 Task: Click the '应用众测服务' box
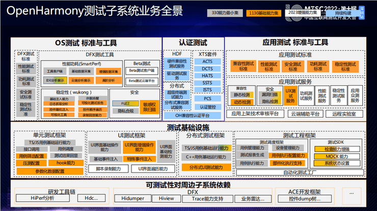click(x=355, y=95)
